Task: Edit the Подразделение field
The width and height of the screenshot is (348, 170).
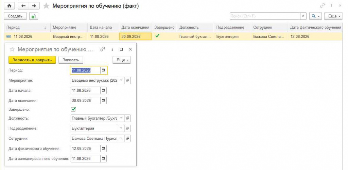Action: click(x=94, y=128)
